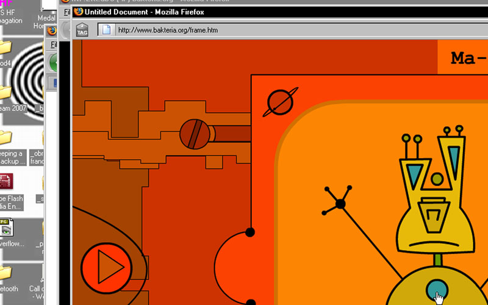Click the orange play triangle button

(107, 267)
